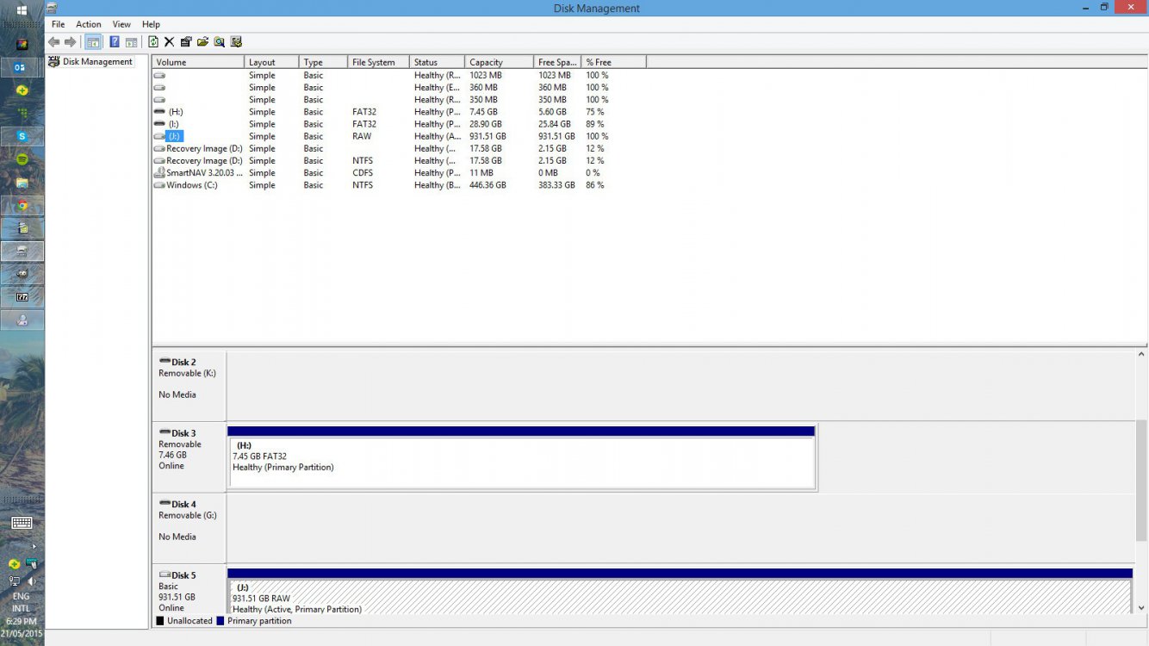Open the File menu

point(58,24)
